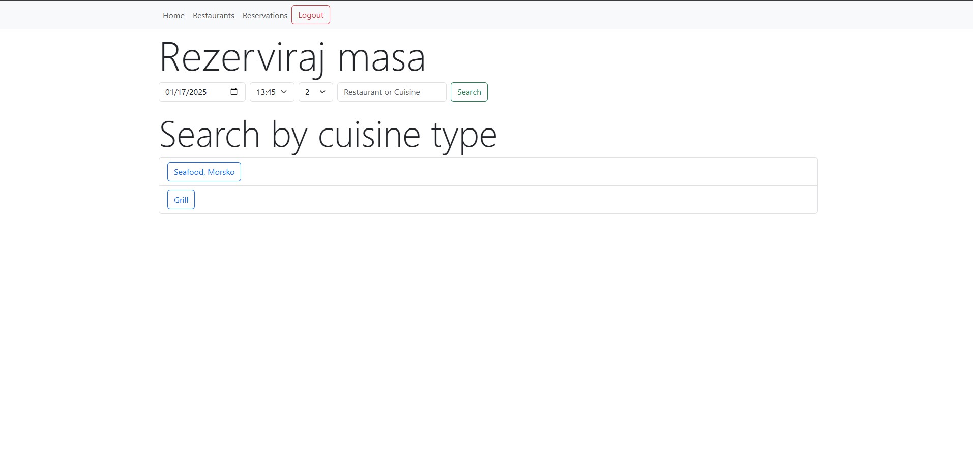973x450 pixels.
Task: Go to the Home page
Action: click(173, 15)
